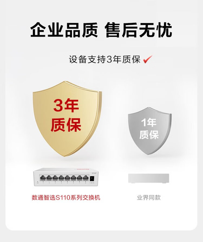
Task: Click the red 3年 text on gold shield
Action: pyautogui.click(x=66, y=106)
